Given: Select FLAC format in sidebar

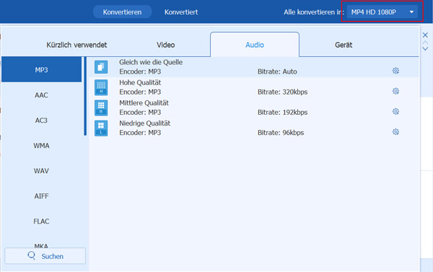Looking at the screenshot, I should click(x=41, y=221).
